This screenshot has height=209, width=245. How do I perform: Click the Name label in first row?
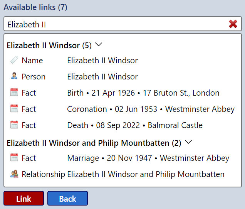[32, 61]
